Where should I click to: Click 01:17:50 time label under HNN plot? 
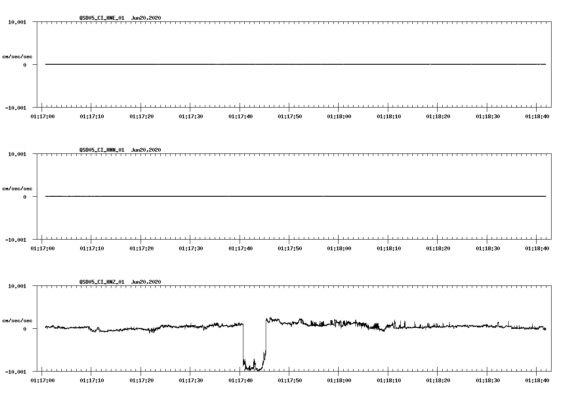tap(290, 249)
